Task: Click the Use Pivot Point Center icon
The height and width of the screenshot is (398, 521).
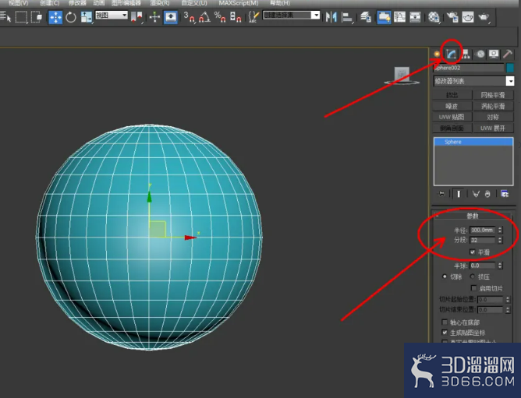Action: pyautogui.click(x=136, y=16)
